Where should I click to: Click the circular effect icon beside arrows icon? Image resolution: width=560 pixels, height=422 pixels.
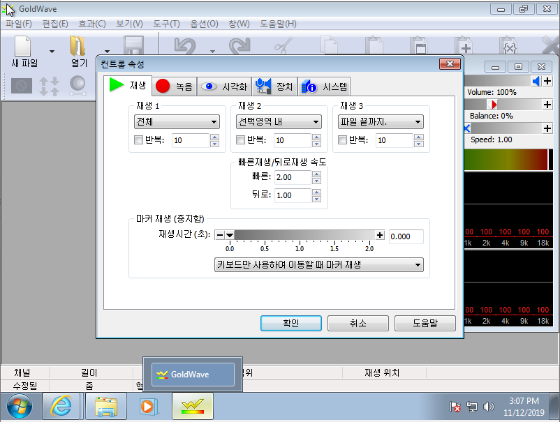(78, 86)
